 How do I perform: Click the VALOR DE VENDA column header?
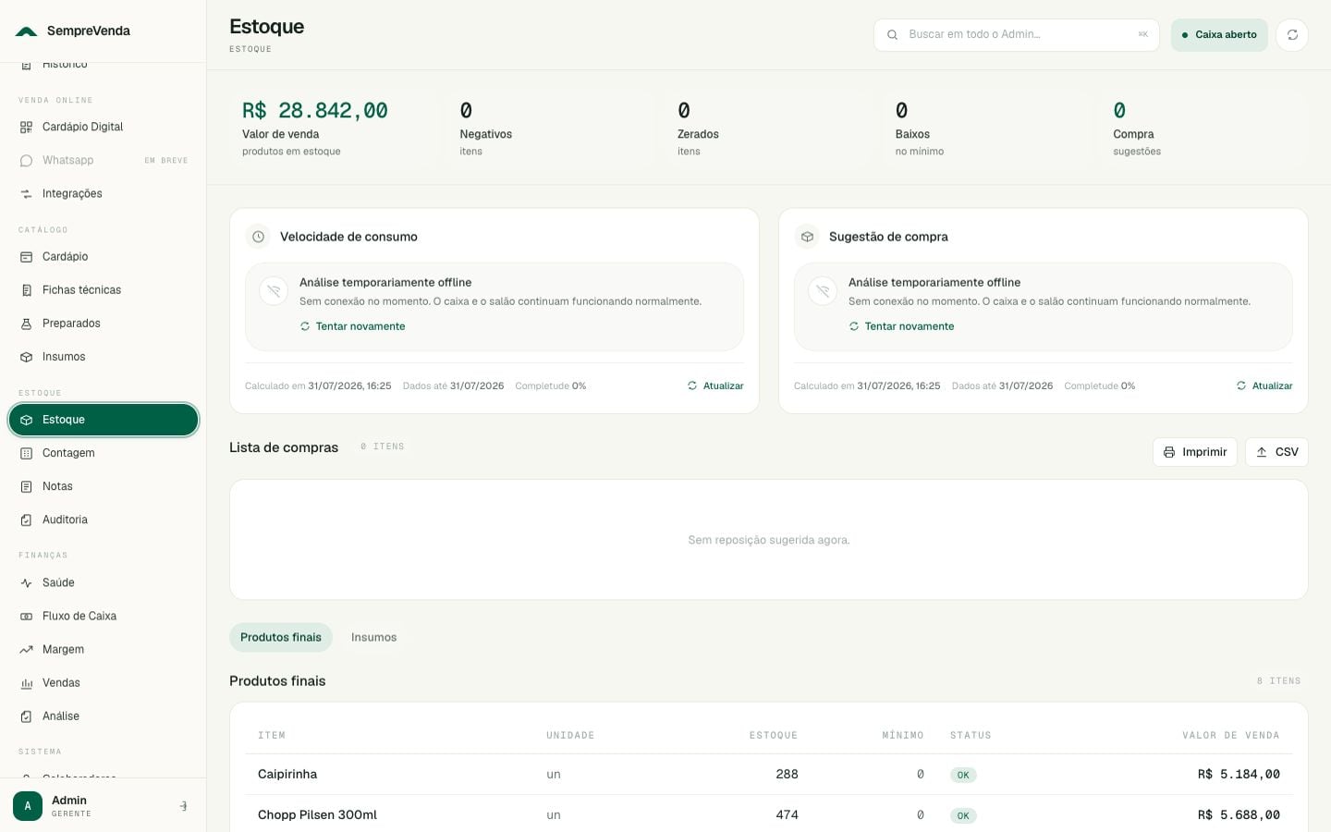click(x=1230, y=736)
